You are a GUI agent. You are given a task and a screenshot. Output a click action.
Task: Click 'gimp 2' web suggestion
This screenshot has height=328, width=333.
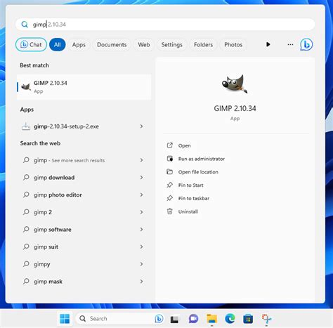(x=84, y=212)
